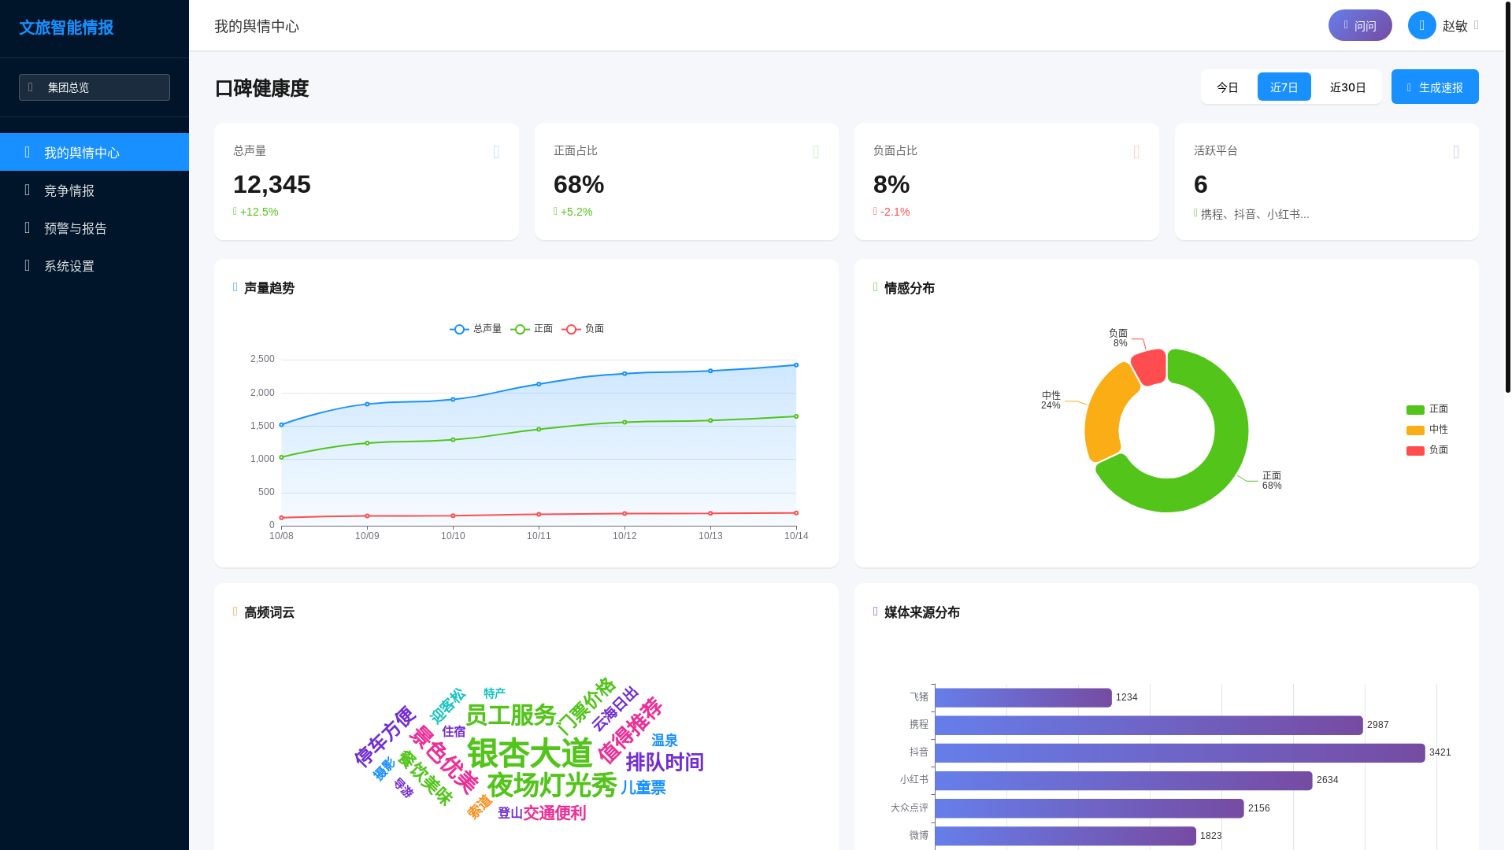The width and height of the screenshot is (1512, 850).
Task: Click the 负面占比 card icon
Action: click(1136, 152)
